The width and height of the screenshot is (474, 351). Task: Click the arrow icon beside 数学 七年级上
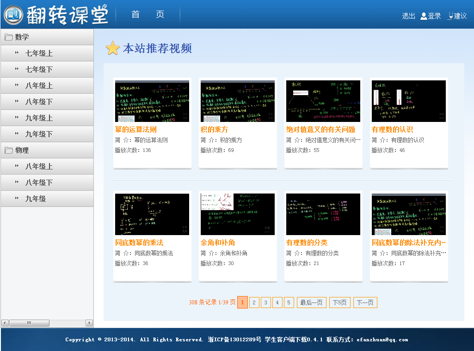point(17,53)
